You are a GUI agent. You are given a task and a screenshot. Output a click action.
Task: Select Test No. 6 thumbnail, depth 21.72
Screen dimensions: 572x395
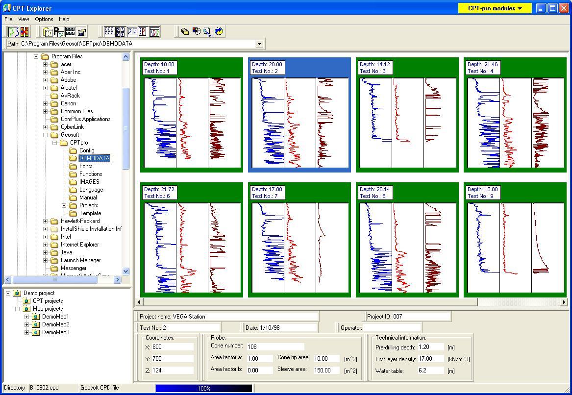(x=192, y=240)
